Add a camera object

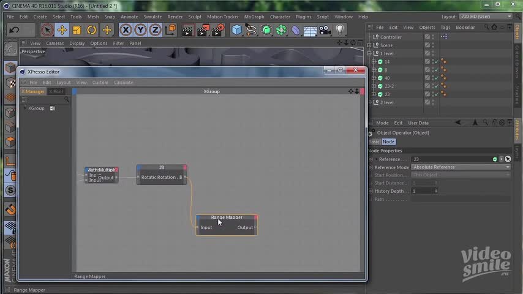(x=325, y=30)
